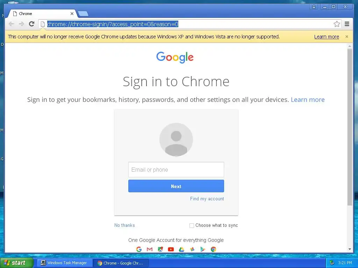Click the Google Drive icon
Screen dimensions: 358x268
tap(181, 249)
